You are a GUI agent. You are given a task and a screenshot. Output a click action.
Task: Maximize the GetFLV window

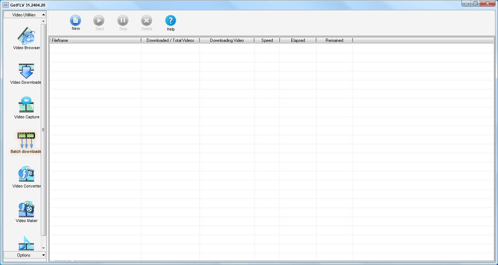coord(475,3)
